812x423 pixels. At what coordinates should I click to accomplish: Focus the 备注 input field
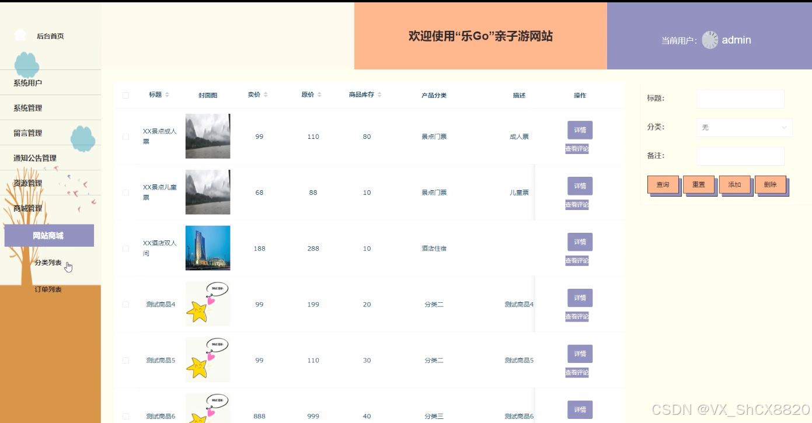pyautogui.click(x=740, y=156)
